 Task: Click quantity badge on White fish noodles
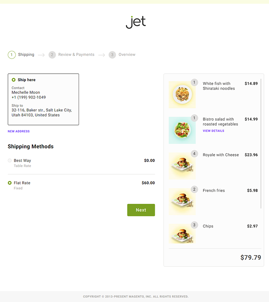point(194,82)
